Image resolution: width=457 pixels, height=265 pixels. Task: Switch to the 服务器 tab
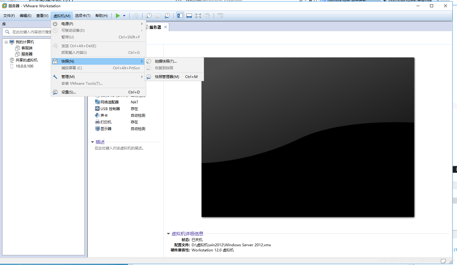coord(155,27)
